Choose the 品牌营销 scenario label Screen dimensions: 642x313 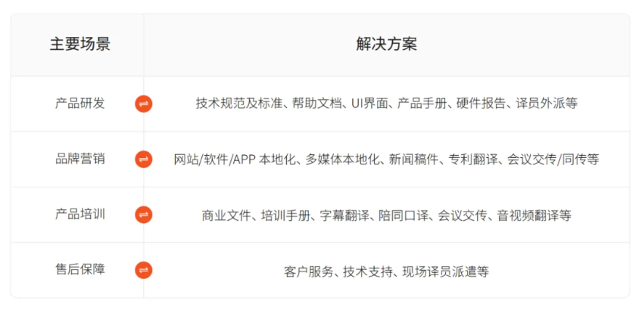tap(80, 159)
